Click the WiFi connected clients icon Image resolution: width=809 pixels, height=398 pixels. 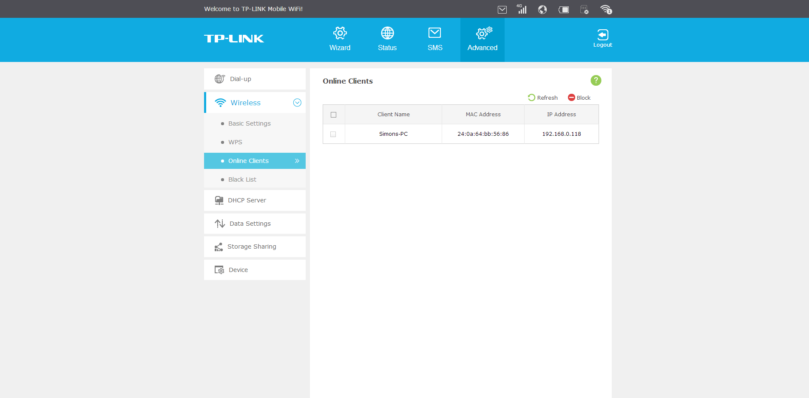[606, 9]
